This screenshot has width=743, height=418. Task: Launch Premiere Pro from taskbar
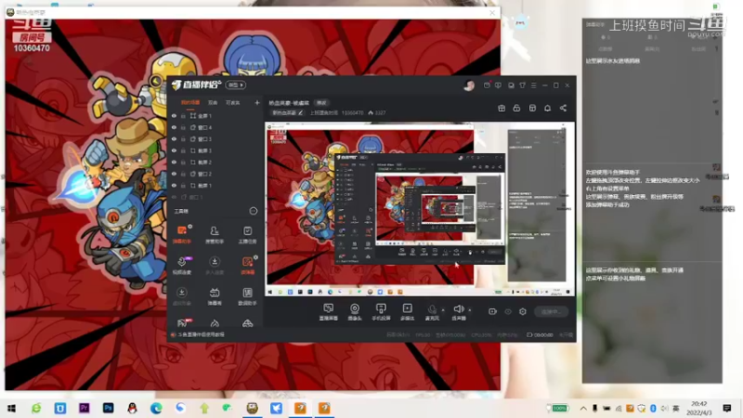[84, 408]
